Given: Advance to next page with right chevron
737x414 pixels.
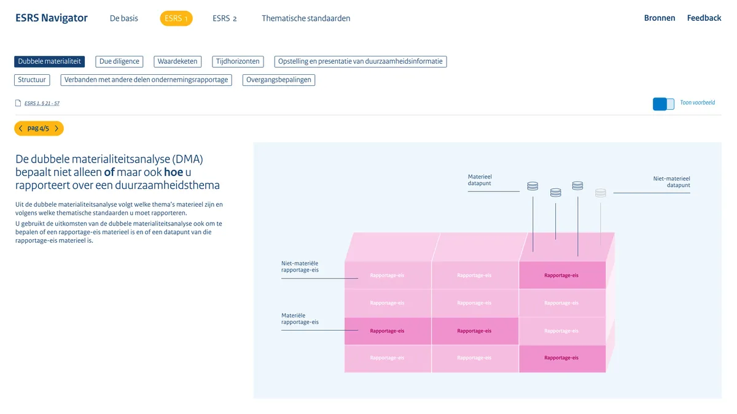Looking at the screenshot, I should [x=57, y=128].
